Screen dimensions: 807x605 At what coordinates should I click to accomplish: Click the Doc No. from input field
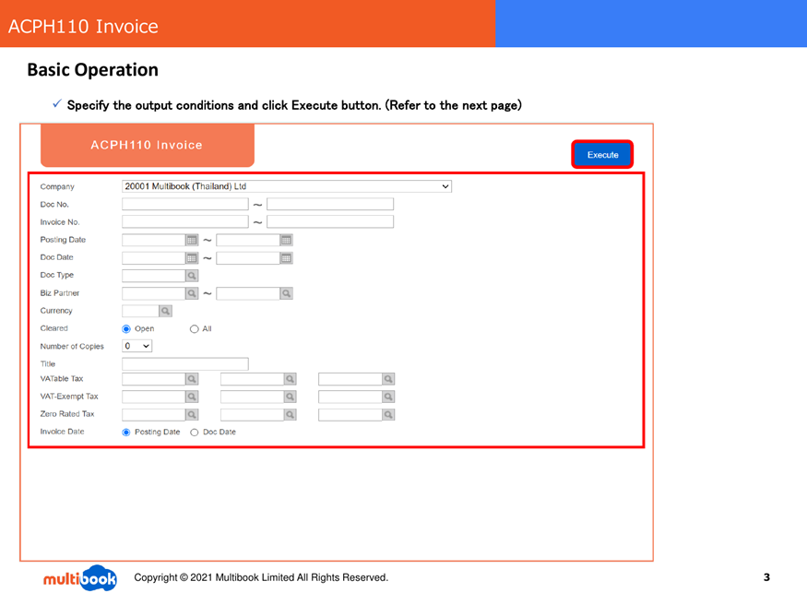pyautogui.click(x=185, y=204)
